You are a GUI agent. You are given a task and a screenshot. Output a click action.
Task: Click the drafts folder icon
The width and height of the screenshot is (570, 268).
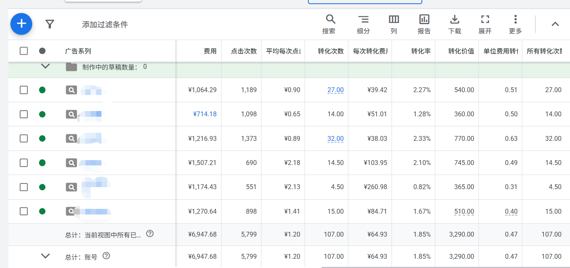[x=71, y=67]
